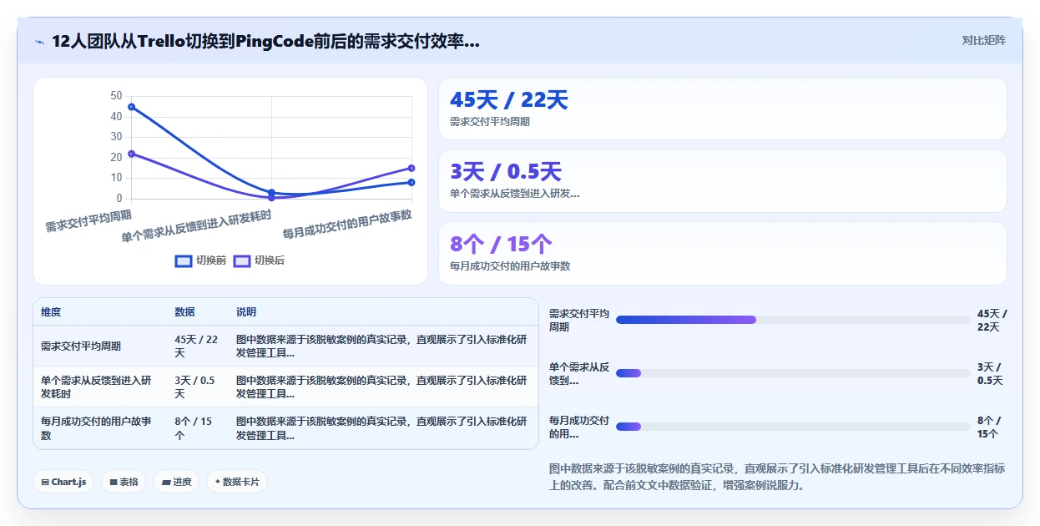Click the footer paragraph starting 图中数据来源于
1040x526 pixels.
777,477
